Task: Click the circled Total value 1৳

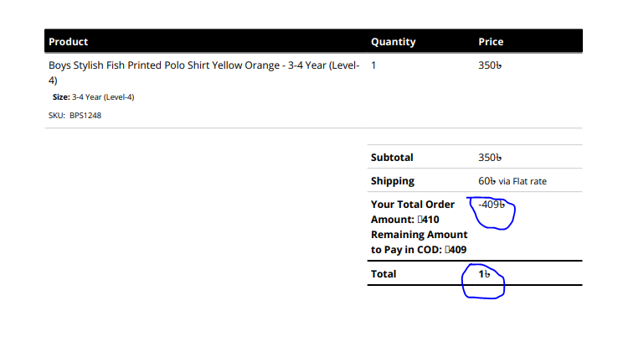Action: coord(484,274)
